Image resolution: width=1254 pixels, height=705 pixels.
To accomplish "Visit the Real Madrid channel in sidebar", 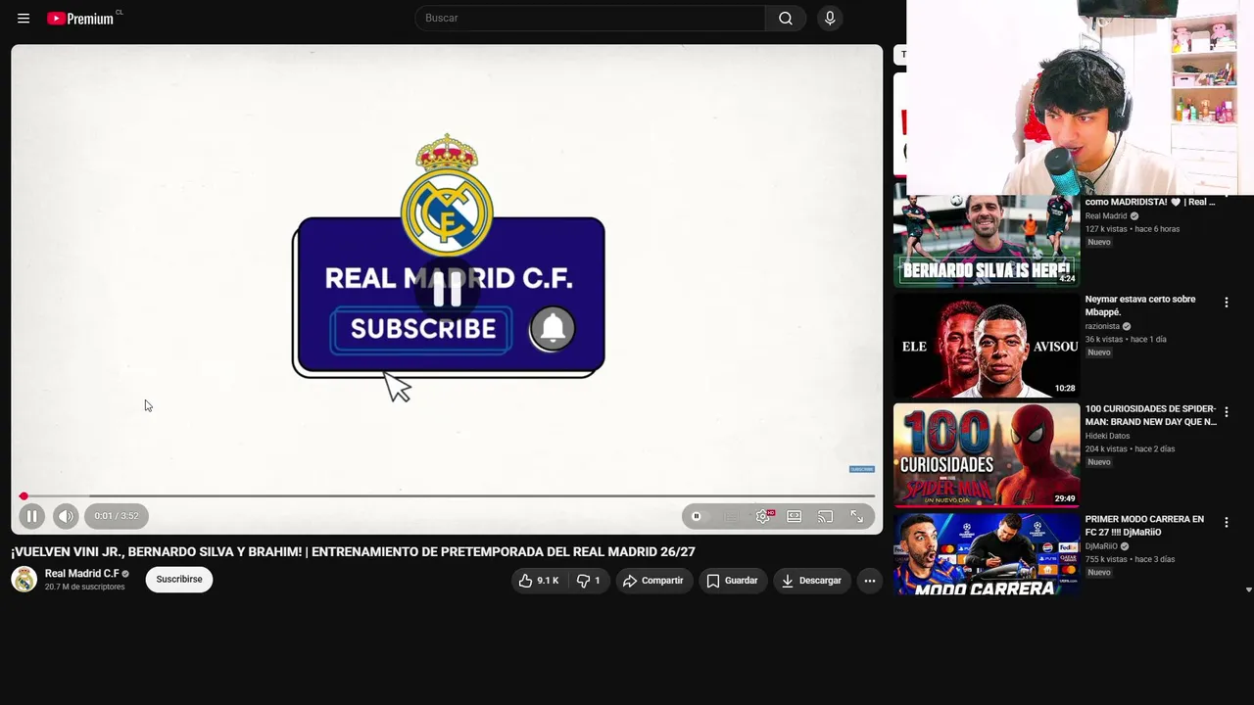I will [x=1106, y=215].
